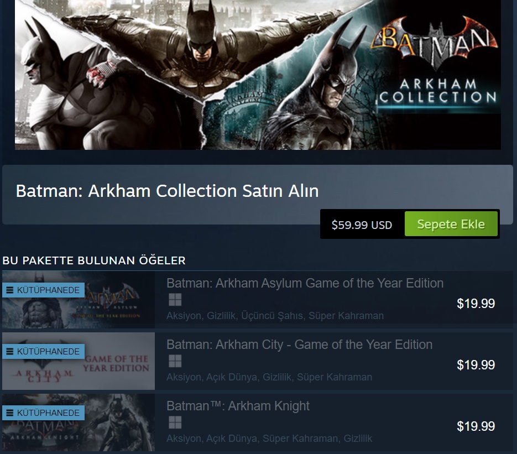The width and height of the screenshot is (517, 454).
Task: Click the $59.99 USD bundle price
Action: tap(362, 225)
